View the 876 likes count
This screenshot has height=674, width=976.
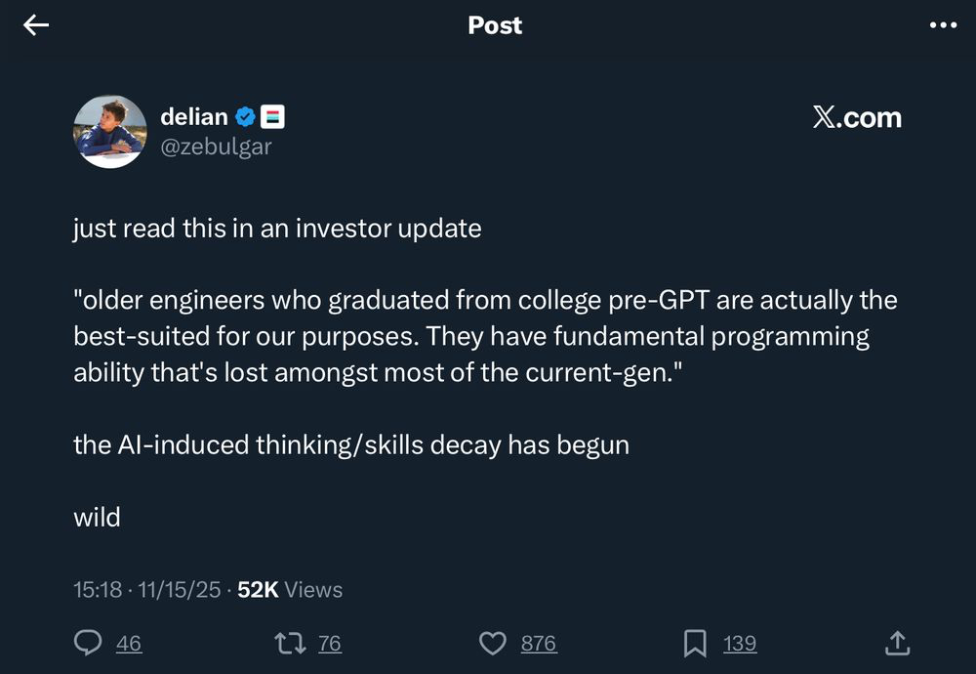coord(538,643)
